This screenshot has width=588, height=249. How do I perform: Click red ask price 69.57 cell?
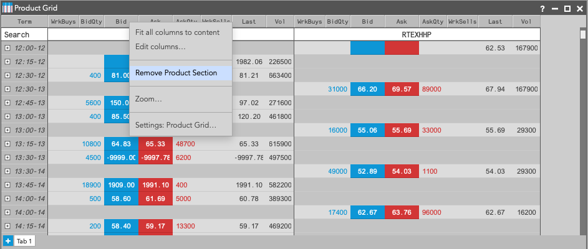click(x=402, y=89)
